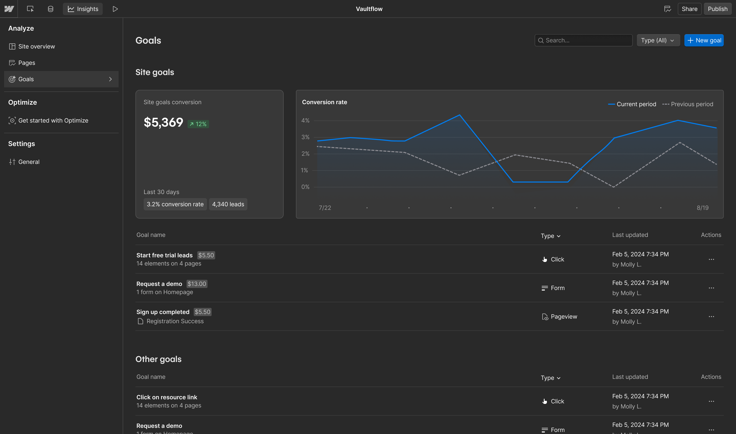The height and width of the screenshot is (434, 736).
Task: Click the Webflow logo icon
Action: (9, 9)
